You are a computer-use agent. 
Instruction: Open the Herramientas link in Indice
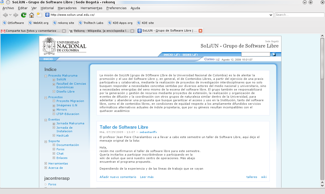coord(58,163)
